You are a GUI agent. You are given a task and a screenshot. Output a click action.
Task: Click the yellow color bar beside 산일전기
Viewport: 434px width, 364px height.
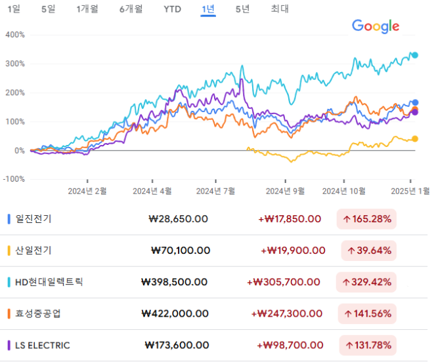(9, 251)
